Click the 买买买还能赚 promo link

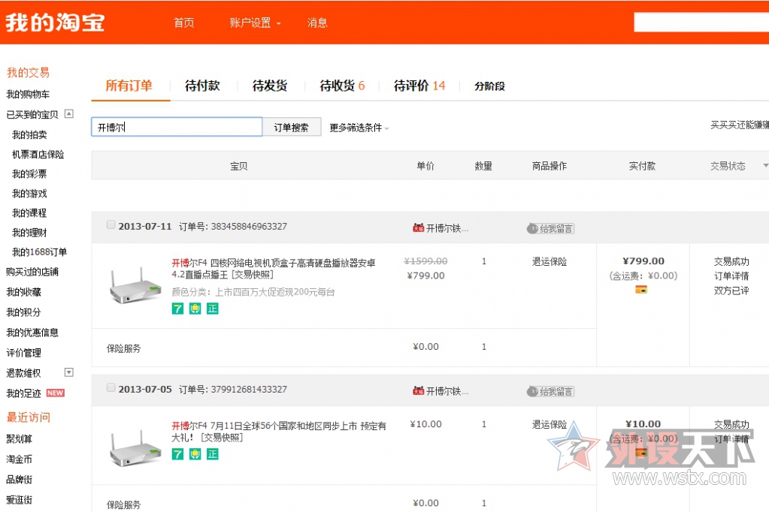740,125
